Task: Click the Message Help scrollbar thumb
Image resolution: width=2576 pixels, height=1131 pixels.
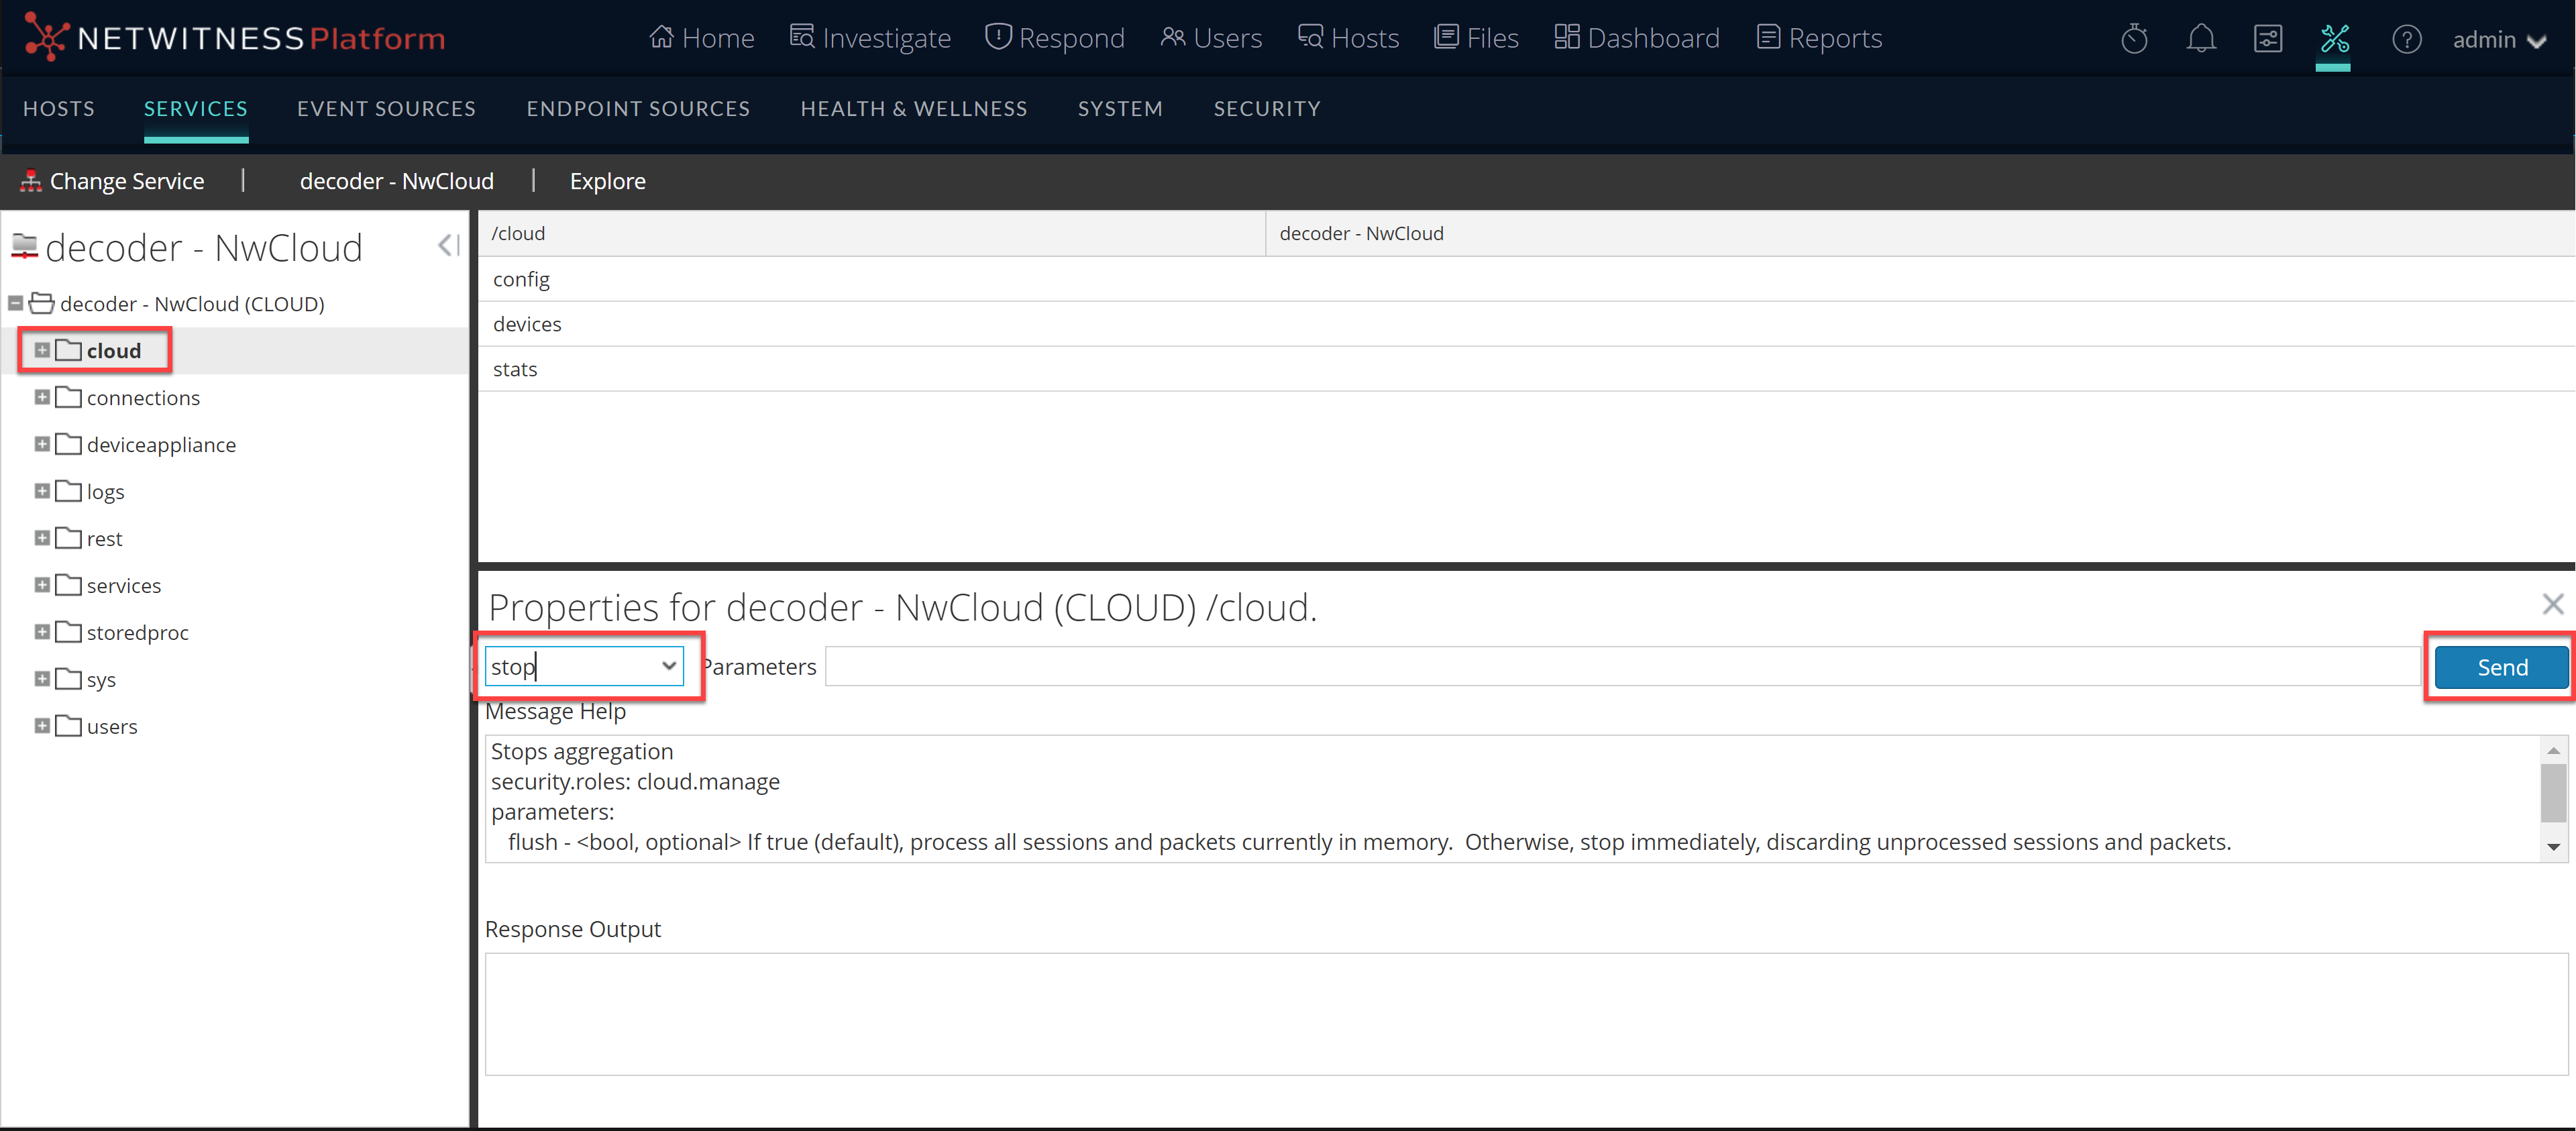Action: click(2553, 792)
